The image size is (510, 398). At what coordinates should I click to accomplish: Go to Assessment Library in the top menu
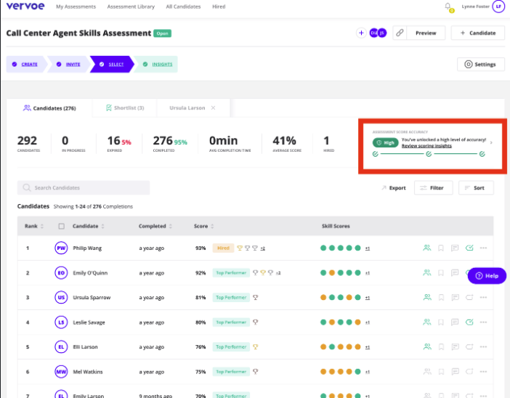pyautogui.click(x=131, y=7)
